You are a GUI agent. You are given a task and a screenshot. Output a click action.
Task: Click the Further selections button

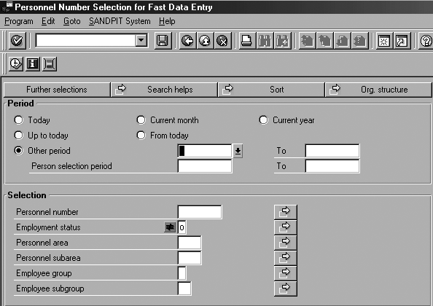tap(57, 90)
